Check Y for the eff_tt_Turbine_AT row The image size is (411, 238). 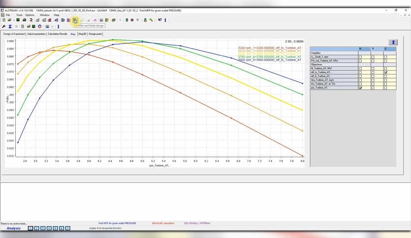pyautogui.click(x=373, y=76)
